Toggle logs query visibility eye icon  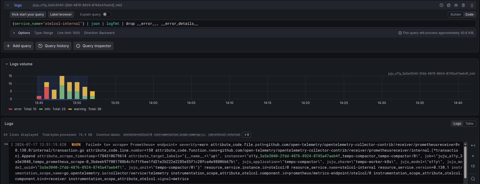pos(456,5)
